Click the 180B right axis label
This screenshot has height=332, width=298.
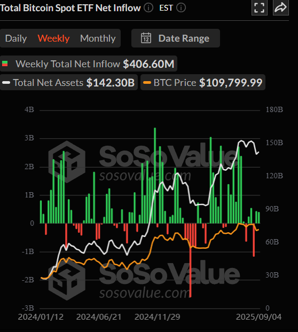(275, 109)
